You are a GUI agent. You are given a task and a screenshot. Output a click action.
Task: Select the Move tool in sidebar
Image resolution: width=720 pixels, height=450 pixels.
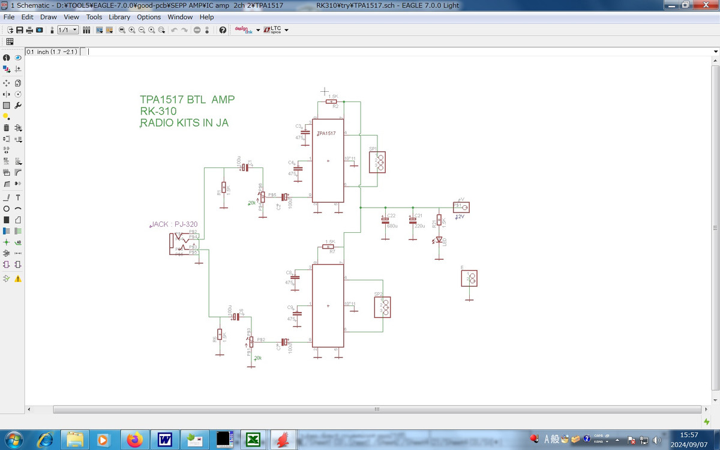click(6, 83)
